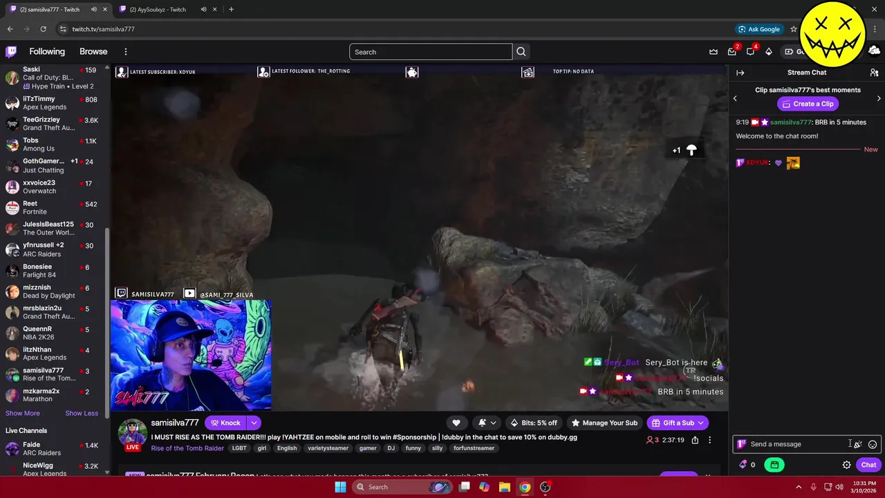Open a new browser tab with plus

(x=231, y=9)
